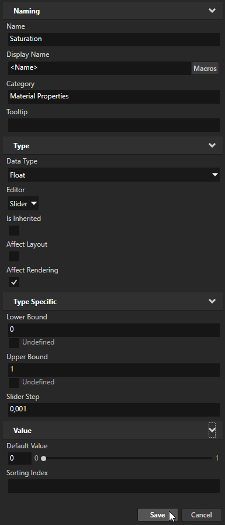The width and height of the screenshot is (225, 525).
Task: Click the Naming section header label
Action: tap(26, 11)
